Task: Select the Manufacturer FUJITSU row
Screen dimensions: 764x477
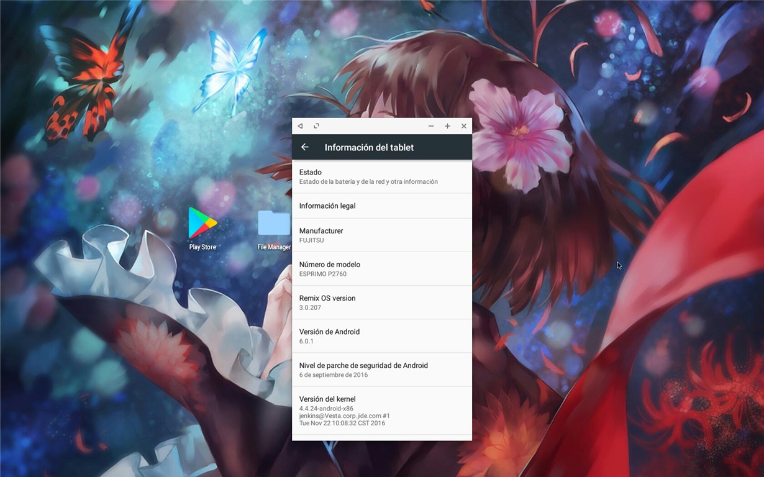Action: coord(382,235)
